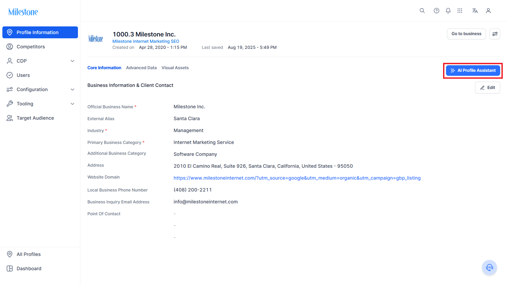Click the Target Audience people icon
This screenshot has width=507, height=285.
10,118
